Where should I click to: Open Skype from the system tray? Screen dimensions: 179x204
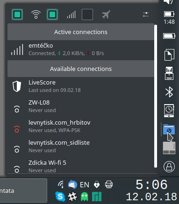coord(60,197)
